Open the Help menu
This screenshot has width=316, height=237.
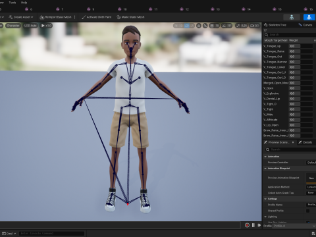24,3
